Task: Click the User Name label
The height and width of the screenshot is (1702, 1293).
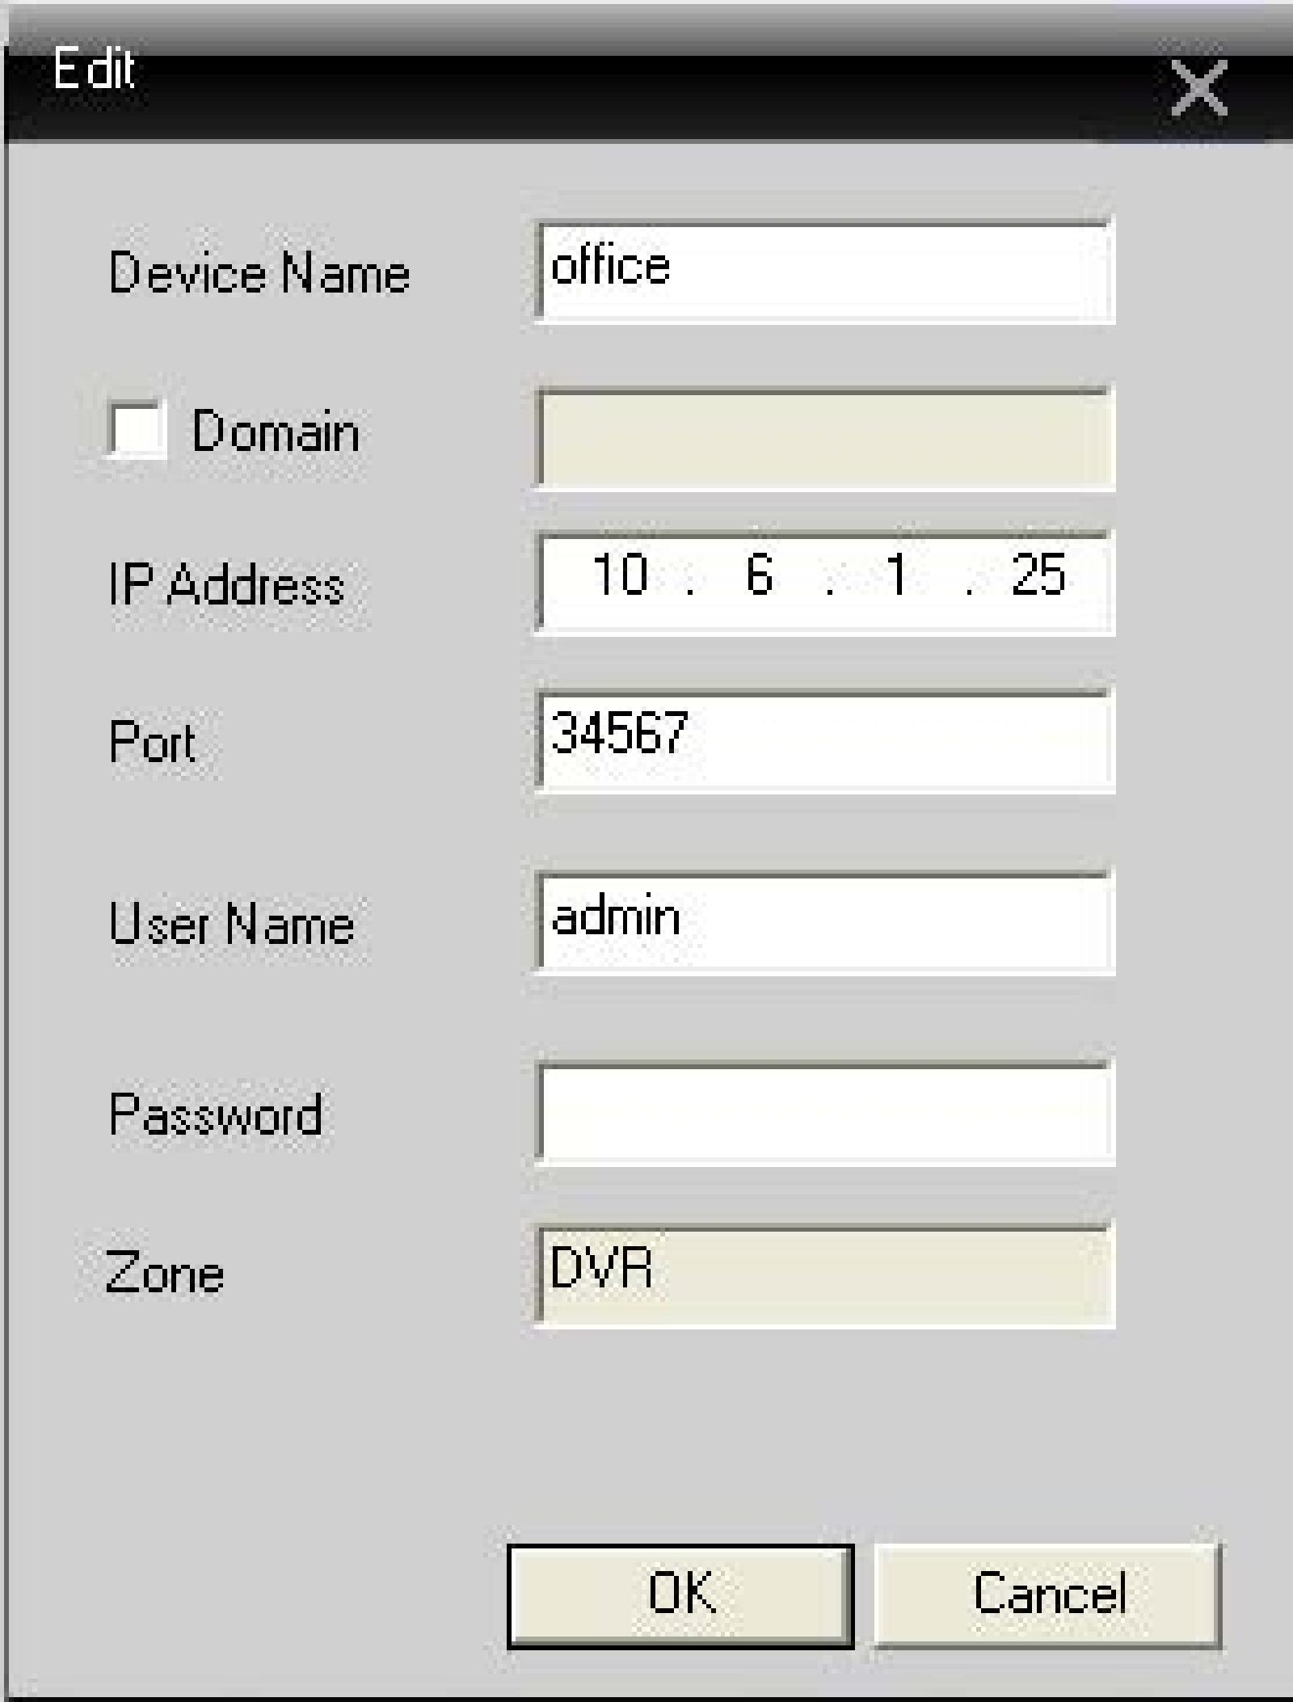Action: 231,924
